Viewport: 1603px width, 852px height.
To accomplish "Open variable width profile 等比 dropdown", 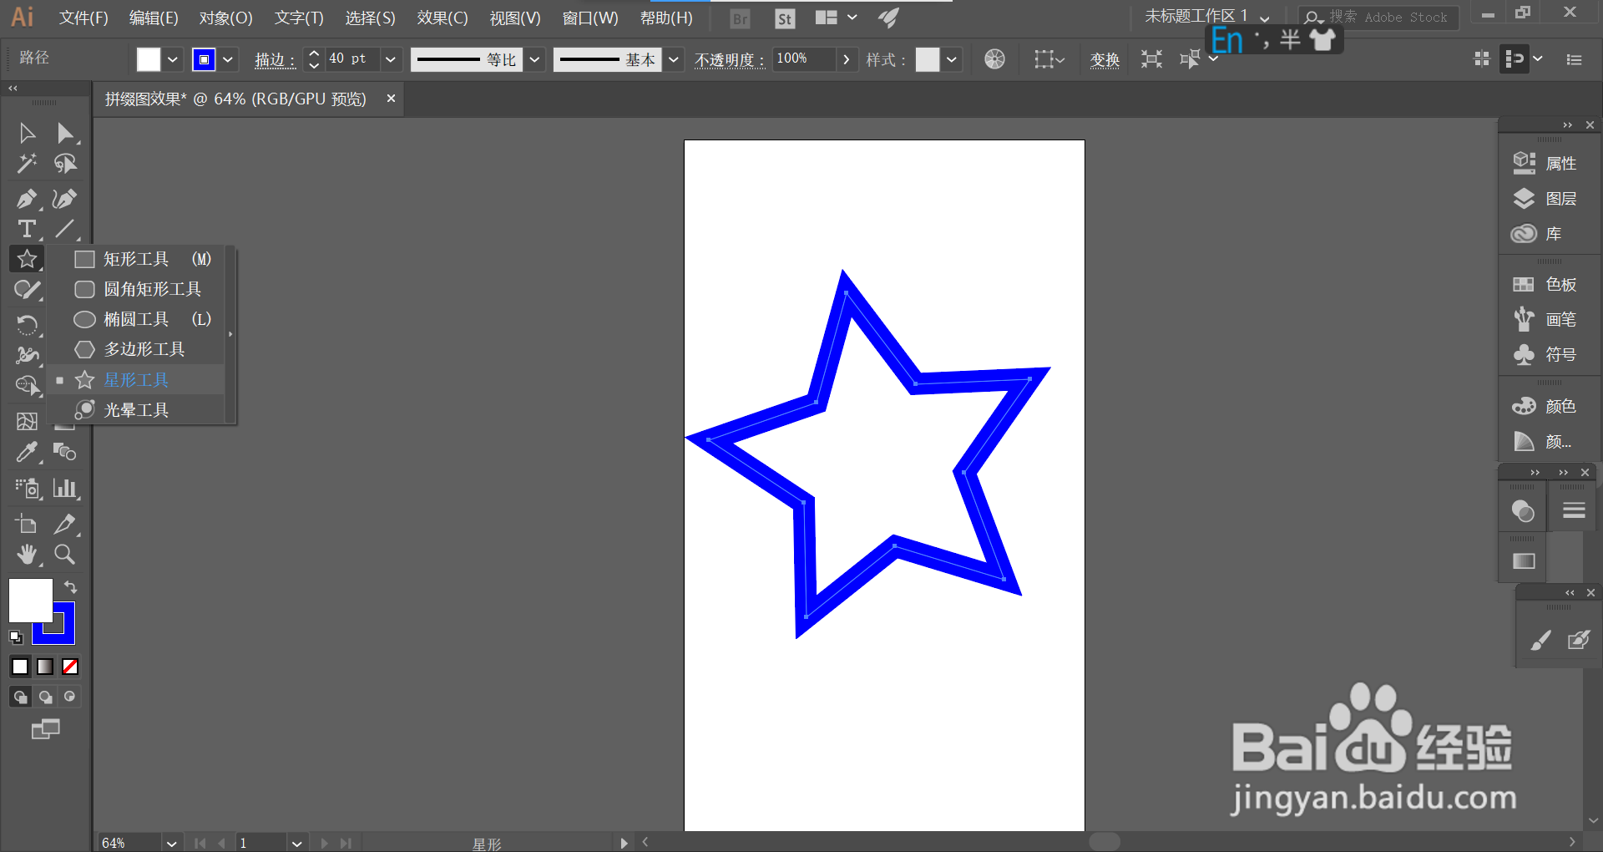I will click(535, 59).
